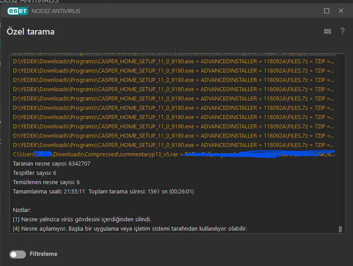Switch the scan log list view icon
Viewport: 353px width, 266px height.
(x=327, y=31)
